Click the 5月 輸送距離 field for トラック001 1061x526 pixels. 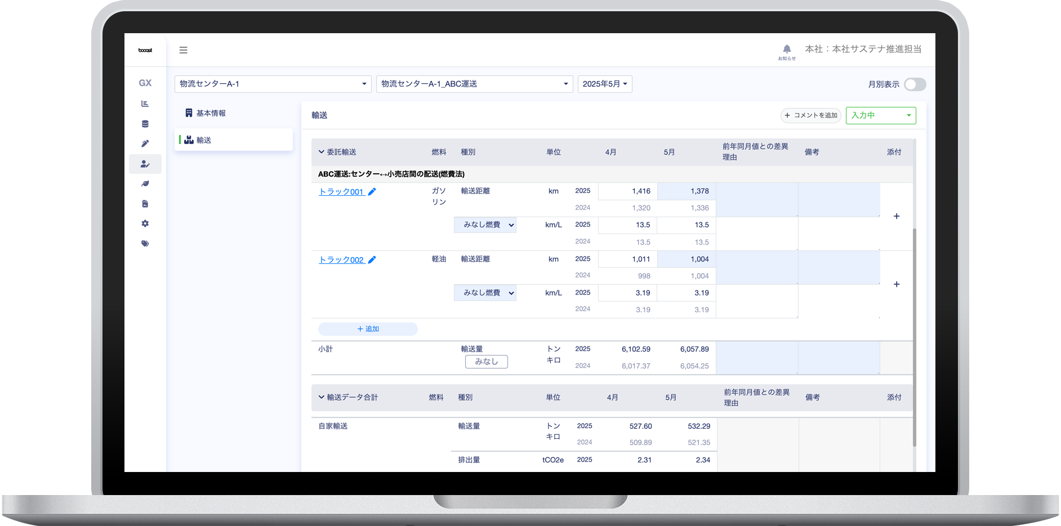click(686, 191)
